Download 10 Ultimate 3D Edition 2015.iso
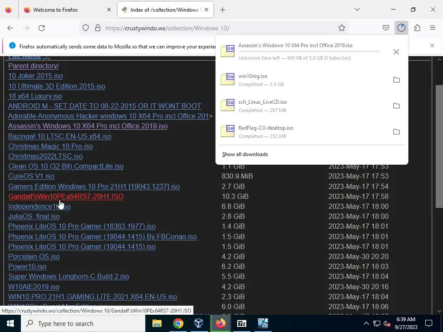Viewport: 443px width, 332px height. (x=57, y=86)
